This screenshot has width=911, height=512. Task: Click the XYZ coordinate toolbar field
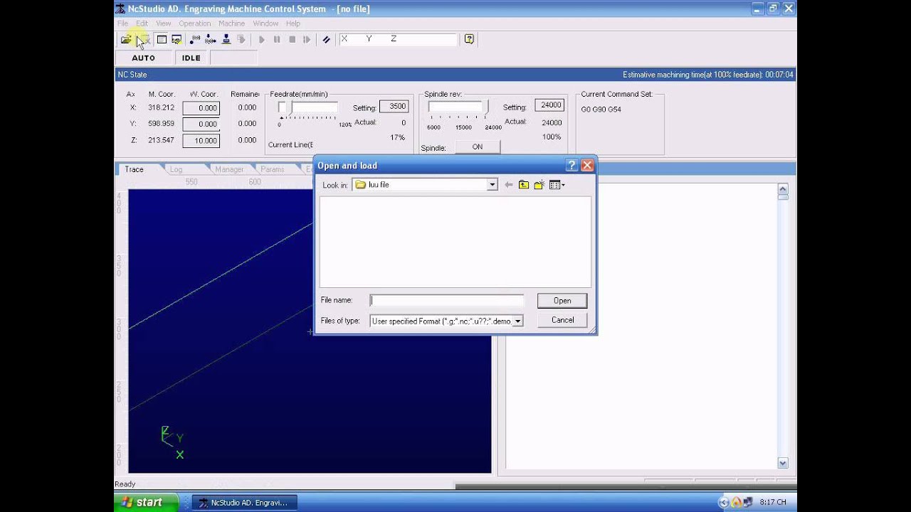[x=398, y=40]
